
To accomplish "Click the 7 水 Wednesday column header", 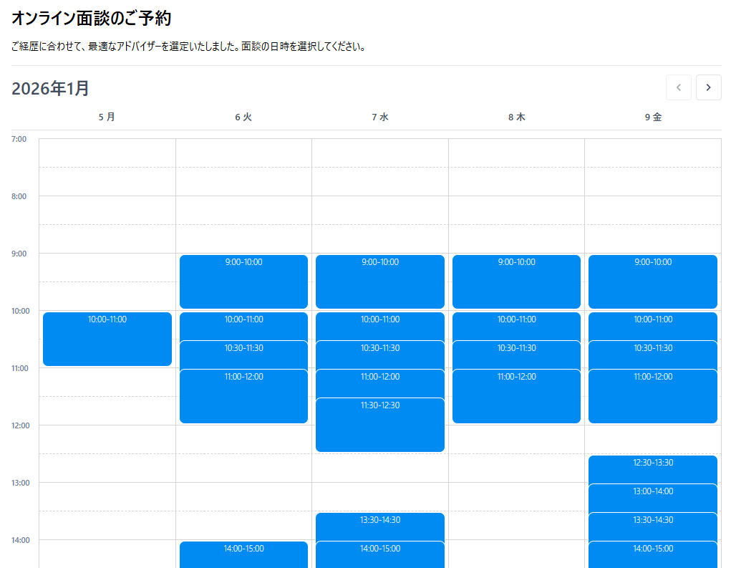I will pos(380,117).
